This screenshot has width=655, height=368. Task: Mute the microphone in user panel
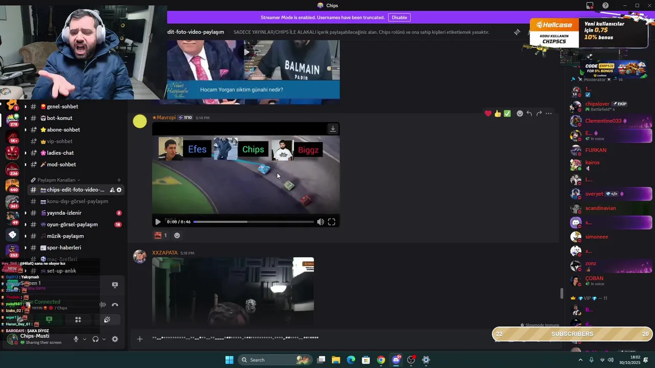point(76,339)
